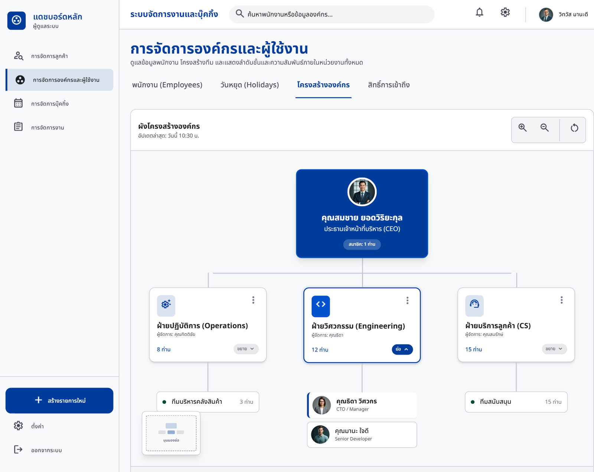Click the การจัดการลูกค้า sidebar icon

19,56
